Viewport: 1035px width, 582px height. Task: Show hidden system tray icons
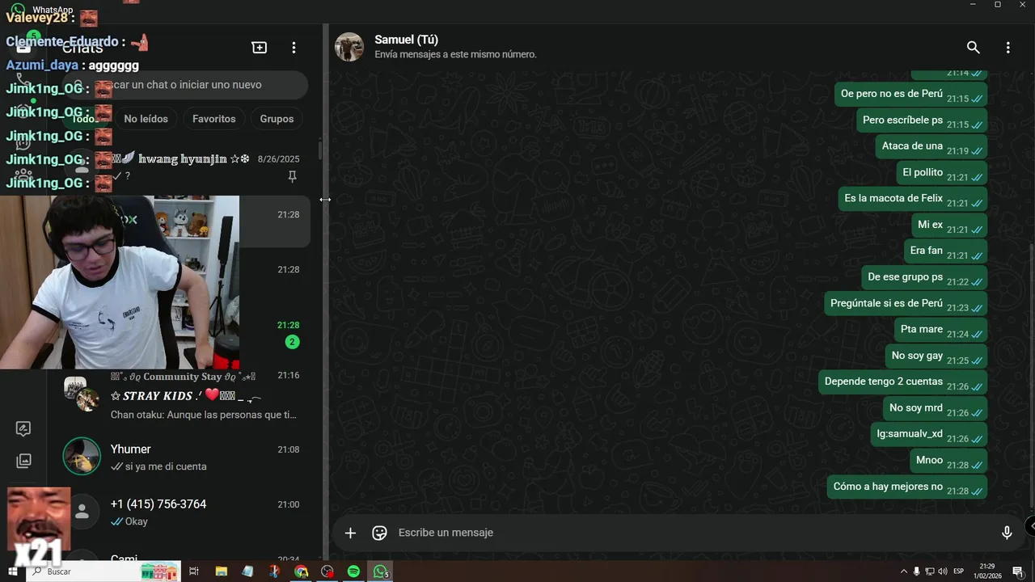pyautogui.click(x=904, y=571)
